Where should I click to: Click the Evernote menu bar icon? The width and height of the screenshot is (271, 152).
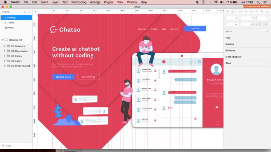(x=197, y=2)
